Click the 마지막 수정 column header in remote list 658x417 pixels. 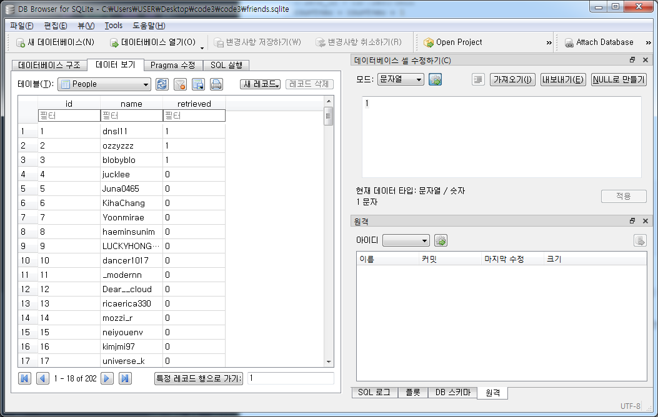point(512,259)
